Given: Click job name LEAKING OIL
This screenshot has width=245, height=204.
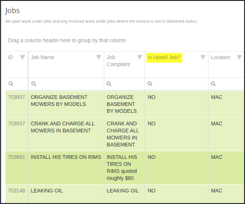Looking at the screenshot, I should [47, 191].
